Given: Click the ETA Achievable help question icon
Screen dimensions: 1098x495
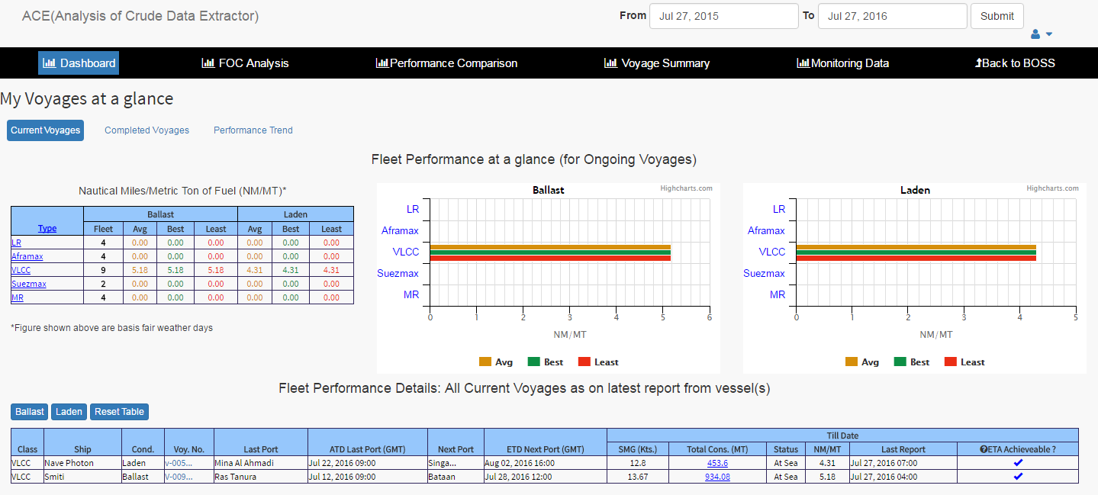Looking at the screenshot, I should pyautogui.click(x=984, y=449).
